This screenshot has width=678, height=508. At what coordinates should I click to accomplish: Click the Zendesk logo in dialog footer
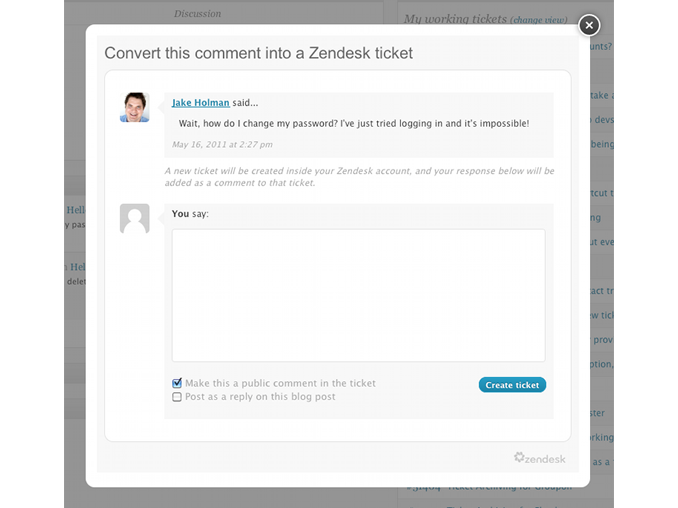(540, 458)
